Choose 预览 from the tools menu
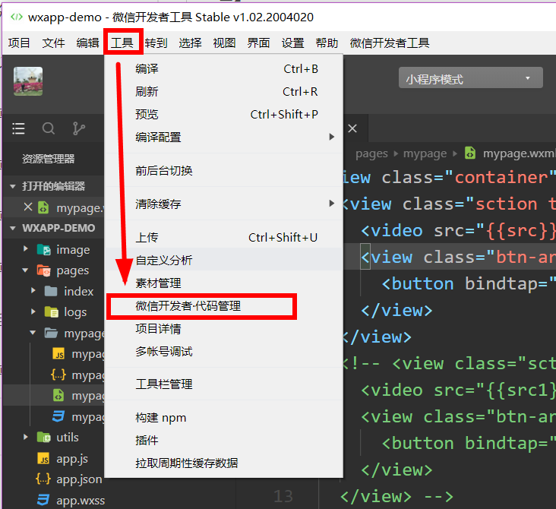This screenshot has height=509, width=556. point(224,114)
